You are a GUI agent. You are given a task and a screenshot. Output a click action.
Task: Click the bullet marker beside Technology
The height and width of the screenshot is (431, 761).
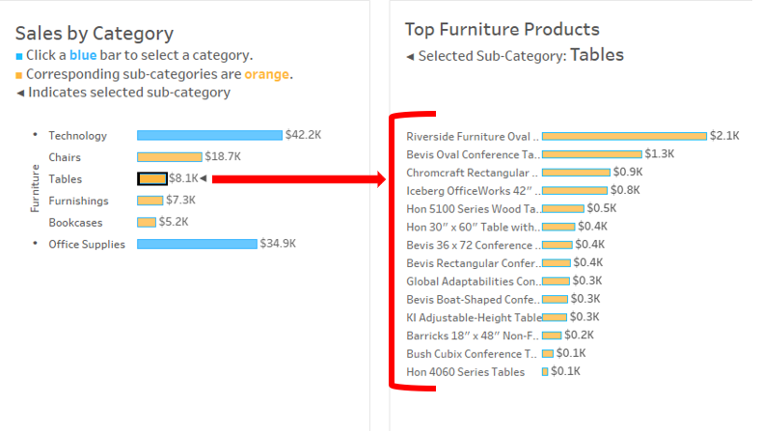coord(35,135)
